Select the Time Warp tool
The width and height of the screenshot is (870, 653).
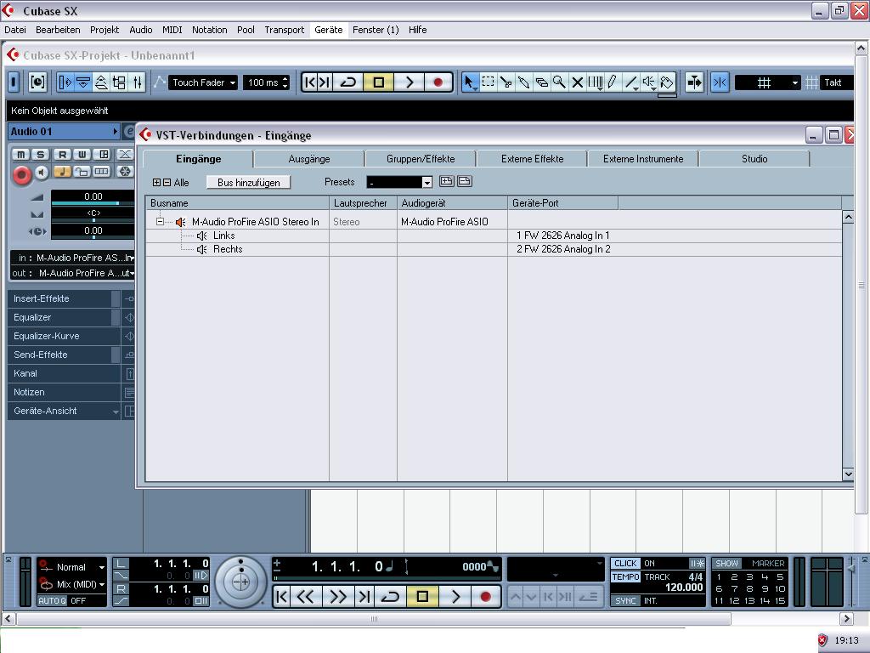pos(595,82)
